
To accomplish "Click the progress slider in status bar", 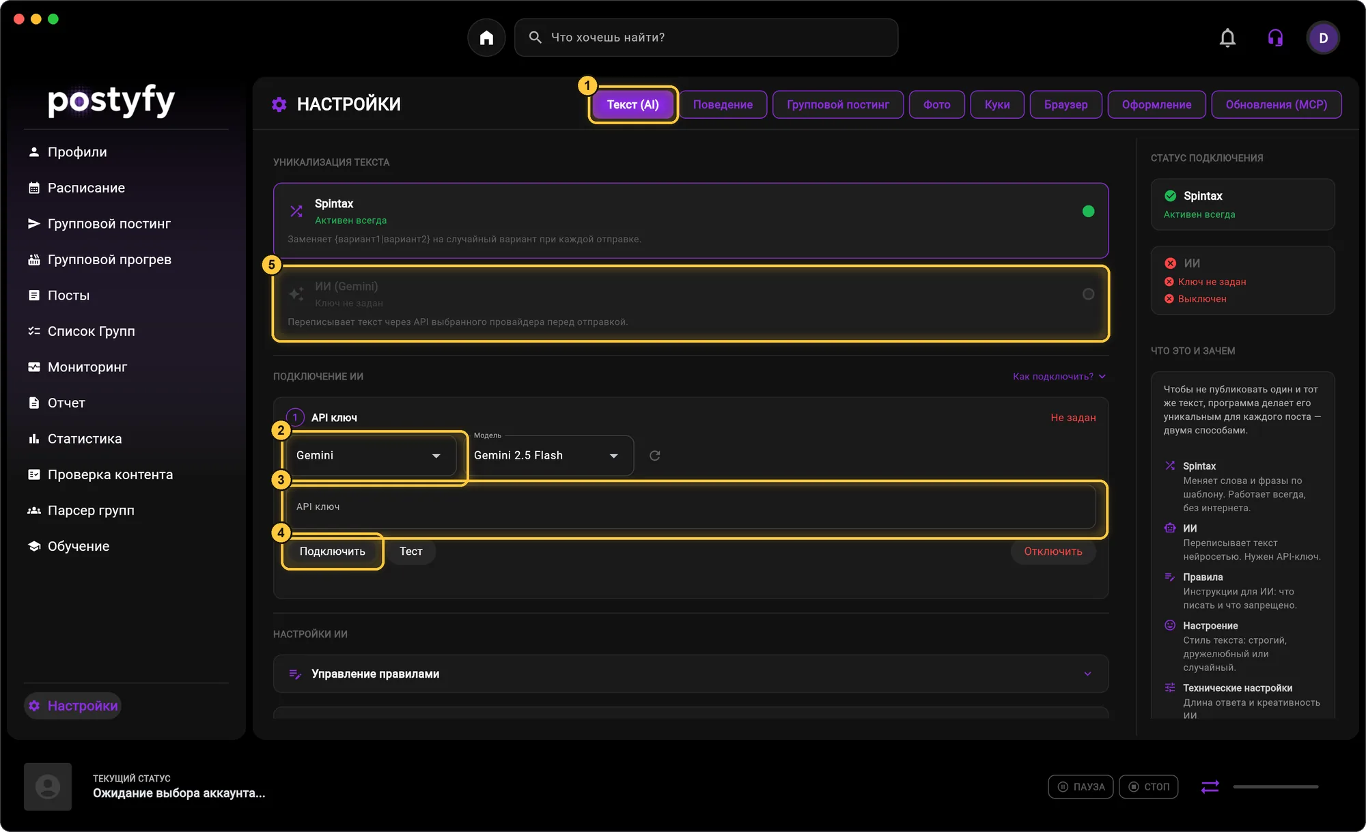I will [x=1275, y=787].
